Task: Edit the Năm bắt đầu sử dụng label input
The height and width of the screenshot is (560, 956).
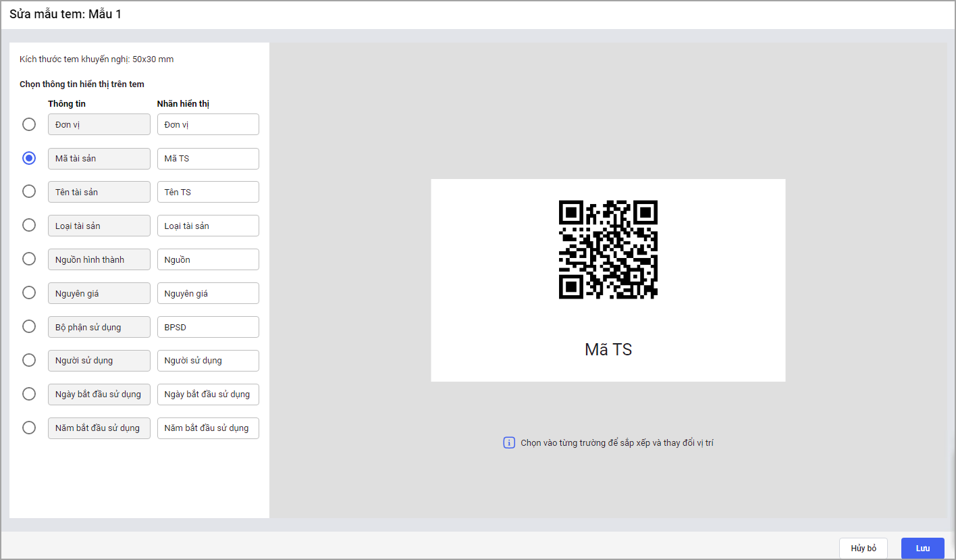Action: [x=208, y=428]
